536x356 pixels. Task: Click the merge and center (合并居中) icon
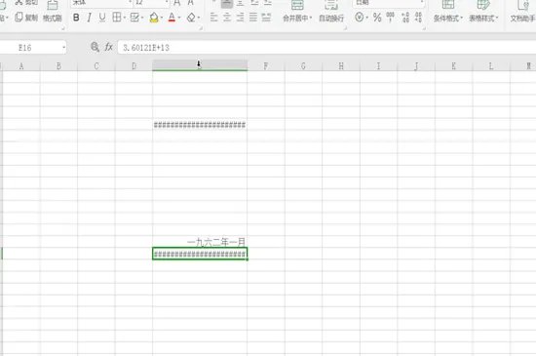tap(297, 5)
